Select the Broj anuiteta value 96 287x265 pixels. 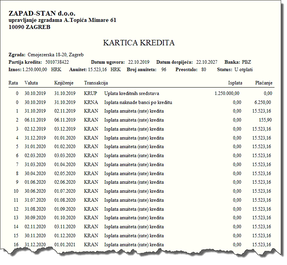click(164, 70)
